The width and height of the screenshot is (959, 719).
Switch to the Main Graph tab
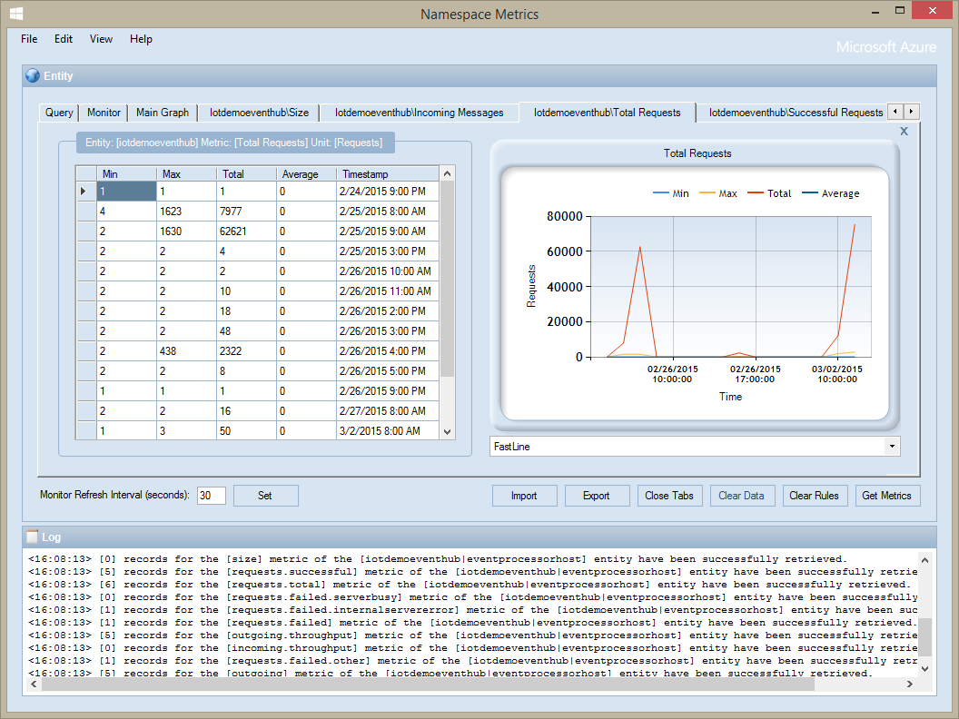pos(163,113)
